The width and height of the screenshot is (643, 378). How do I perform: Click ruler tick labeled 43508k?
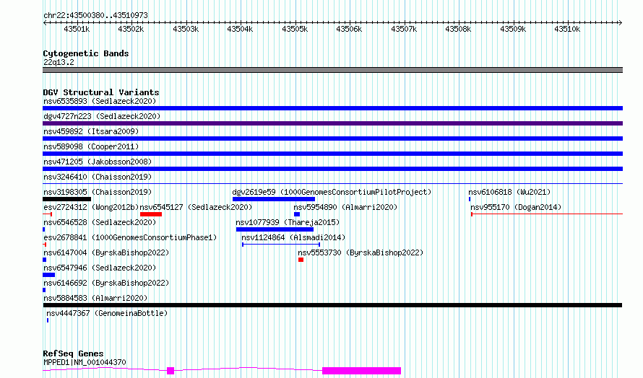point(458,29)
